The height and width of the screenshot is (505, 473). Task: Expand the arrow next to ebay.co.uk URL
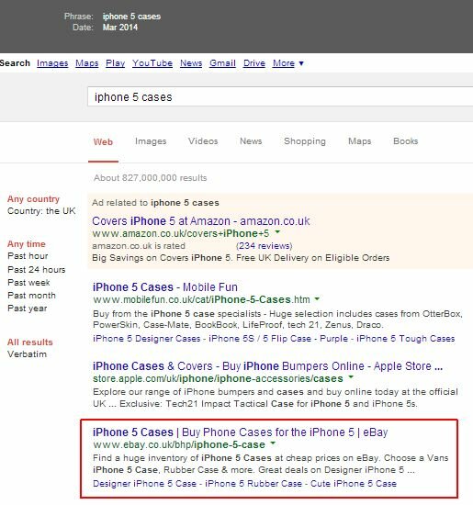point(273,443)
